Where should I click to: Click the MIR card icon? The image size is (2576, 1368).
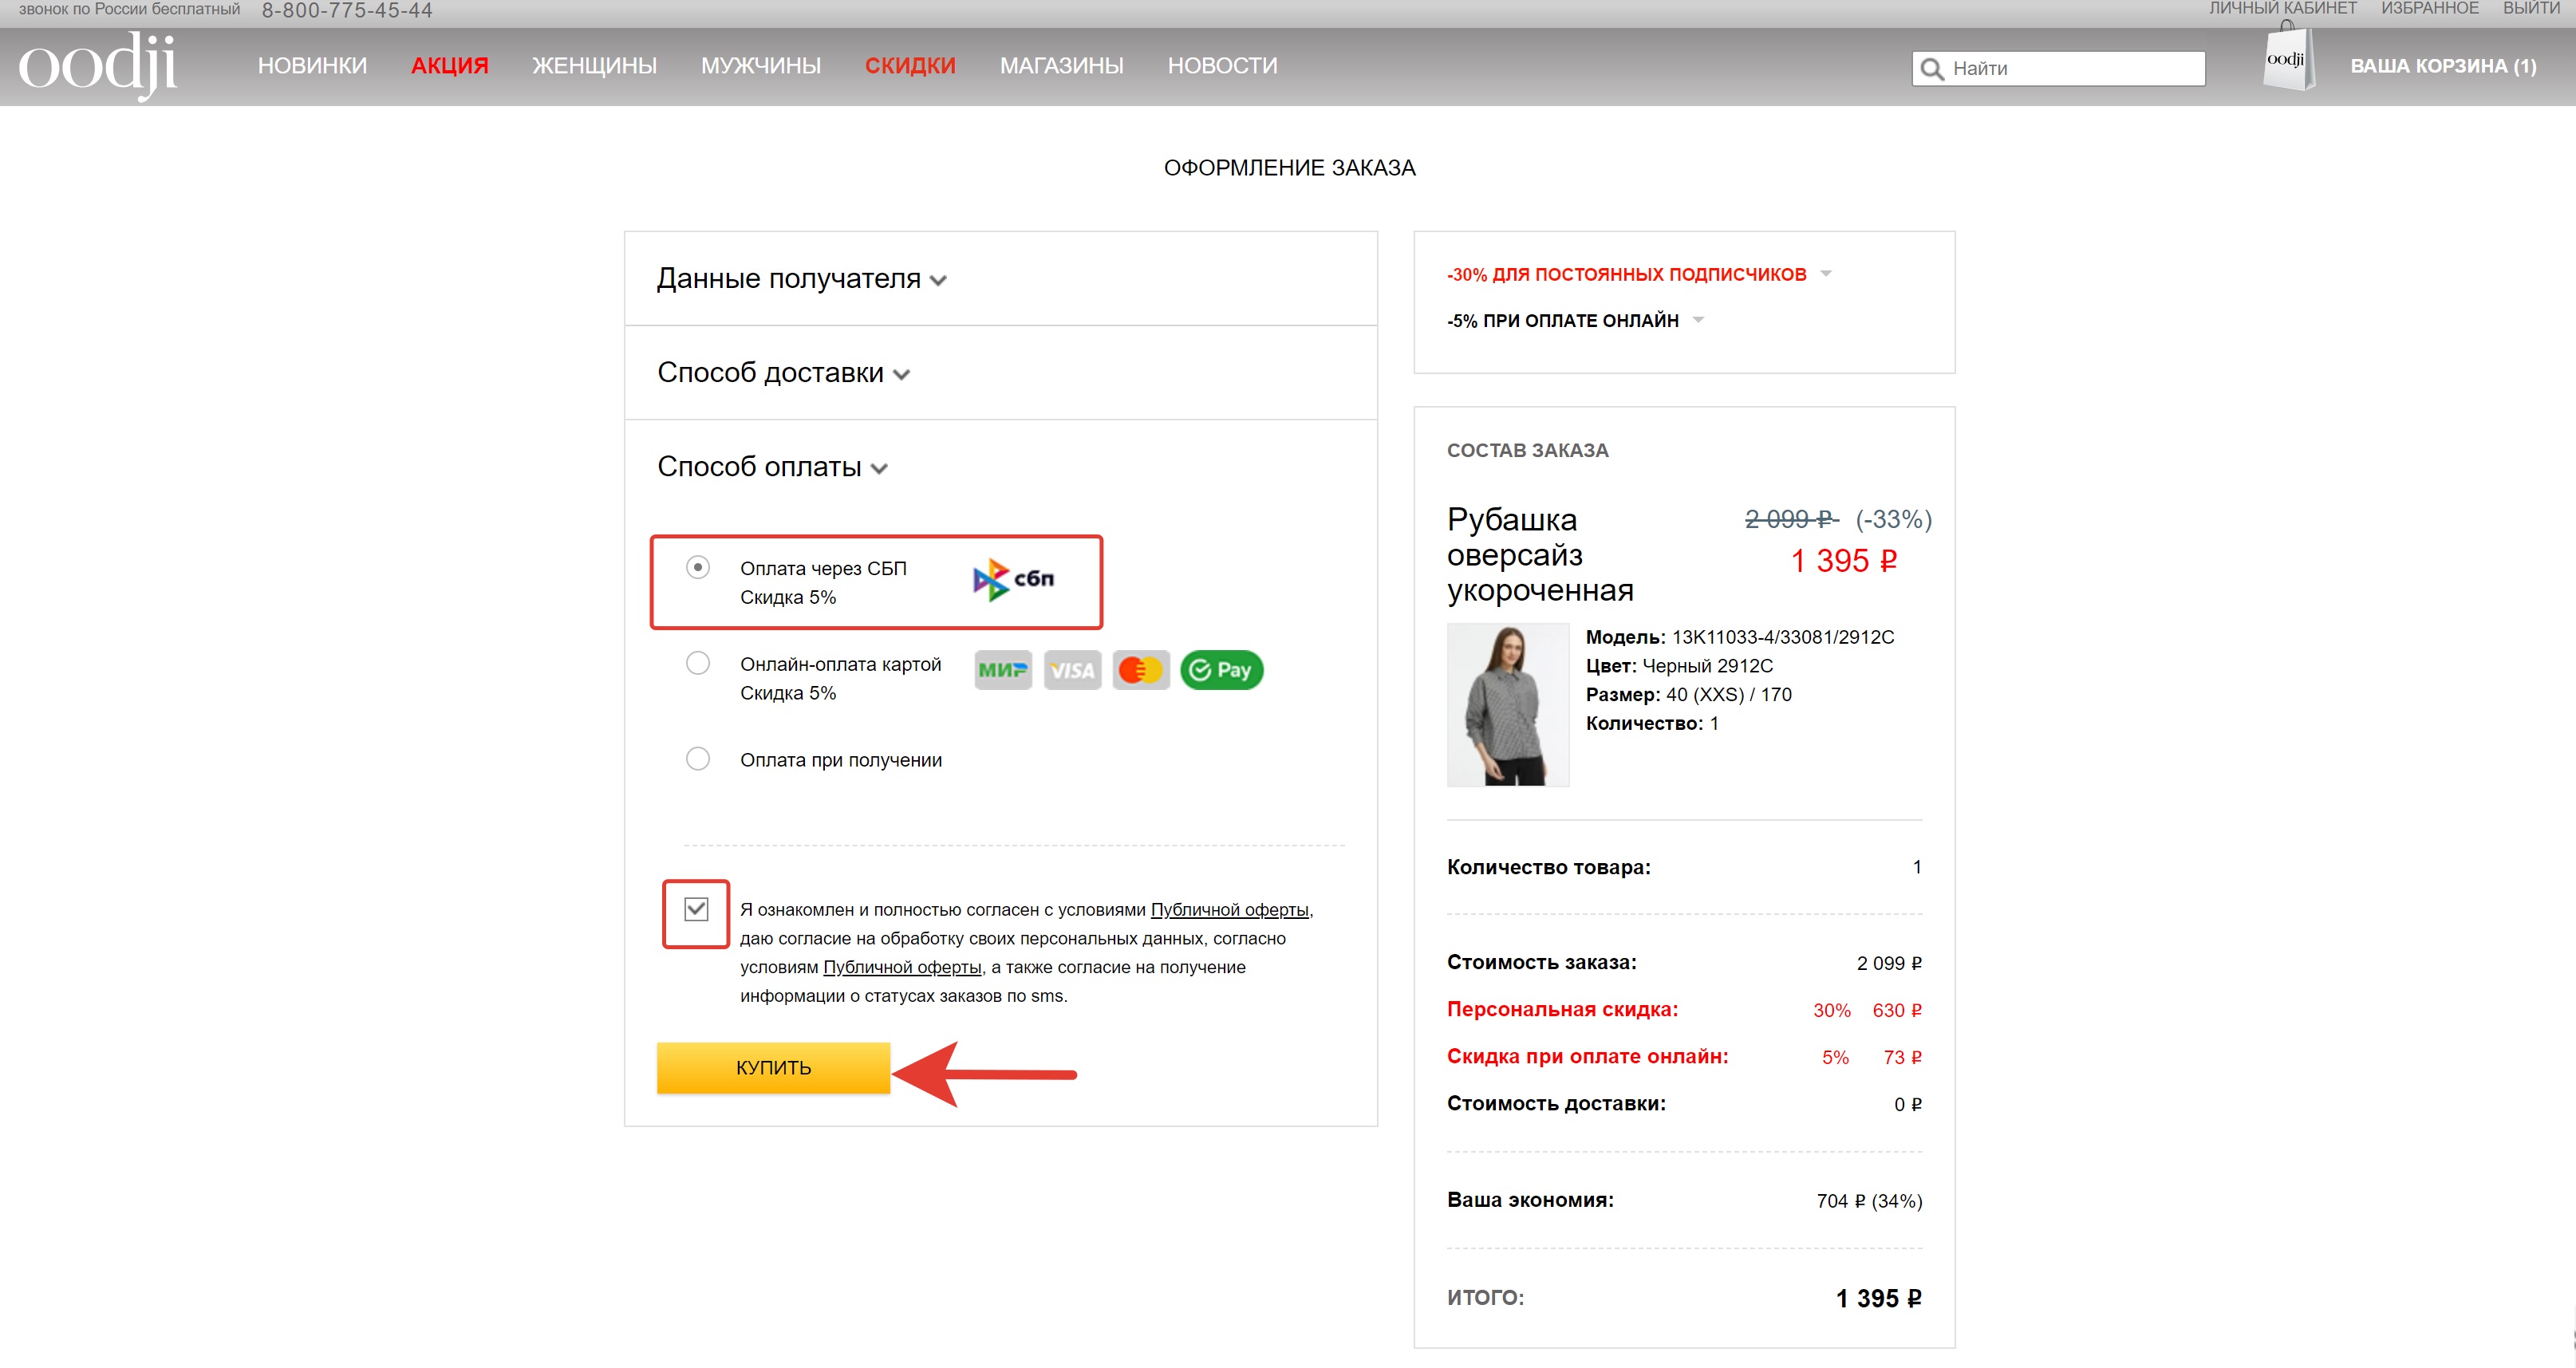click(1003, 670)
